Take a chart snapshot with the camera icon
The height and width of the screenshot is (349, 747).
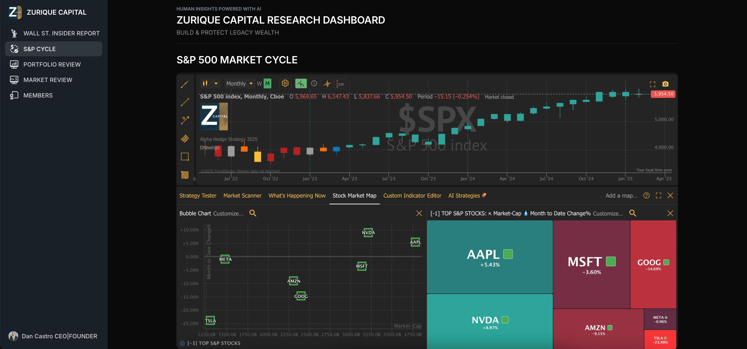(665, 84)
